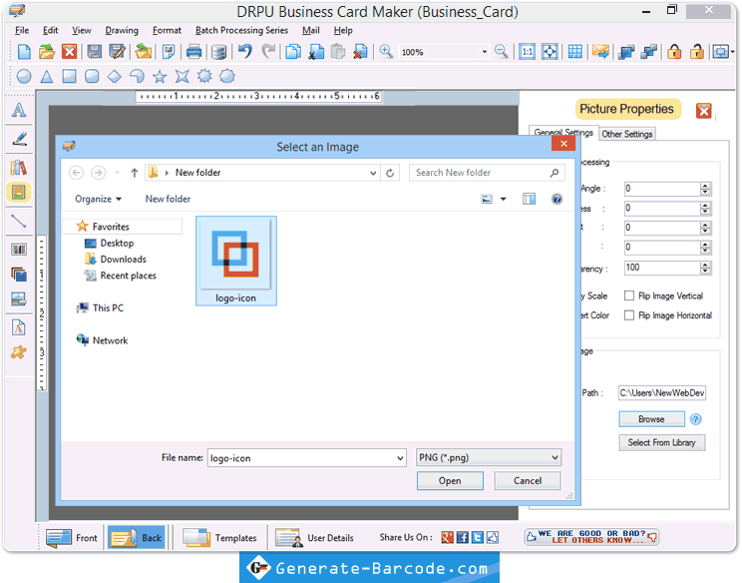The height and width of the screenshot is (583, 742).
Task: Open the File name combo box arrow
Action: (400, 458)
